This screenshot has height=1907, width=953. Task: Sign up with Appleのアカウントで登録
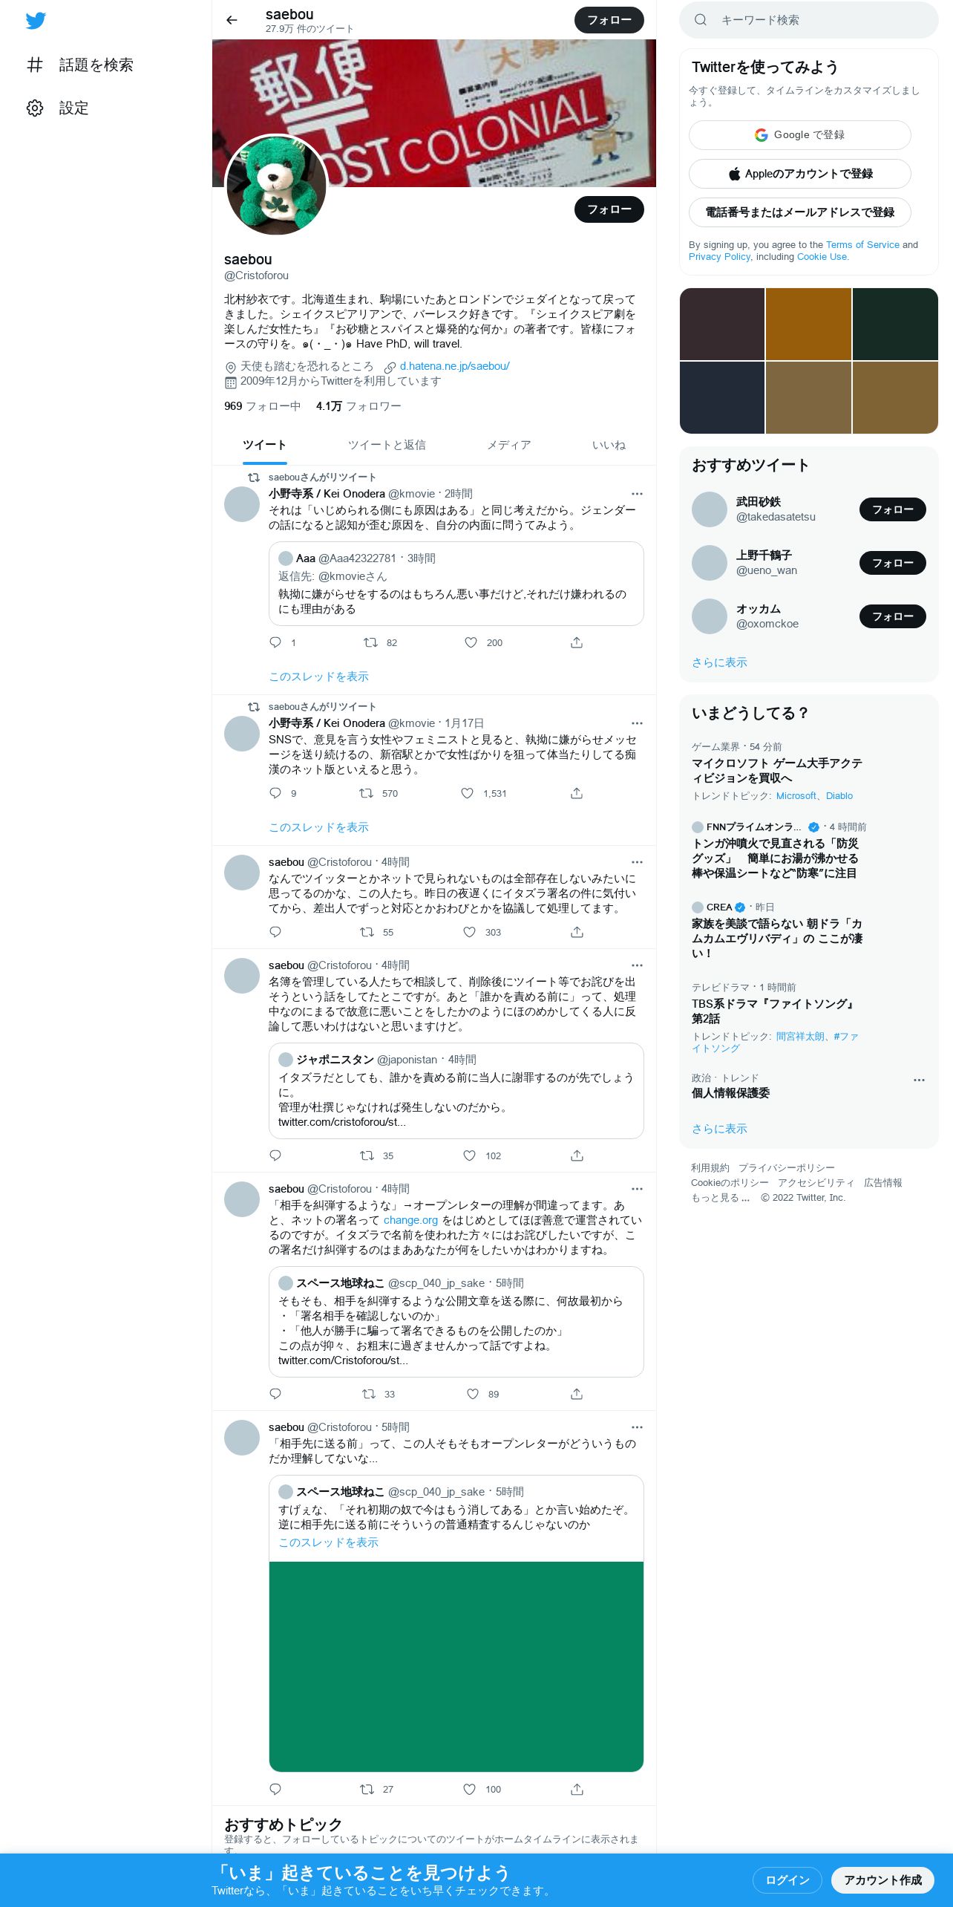(x=800, y=174)
